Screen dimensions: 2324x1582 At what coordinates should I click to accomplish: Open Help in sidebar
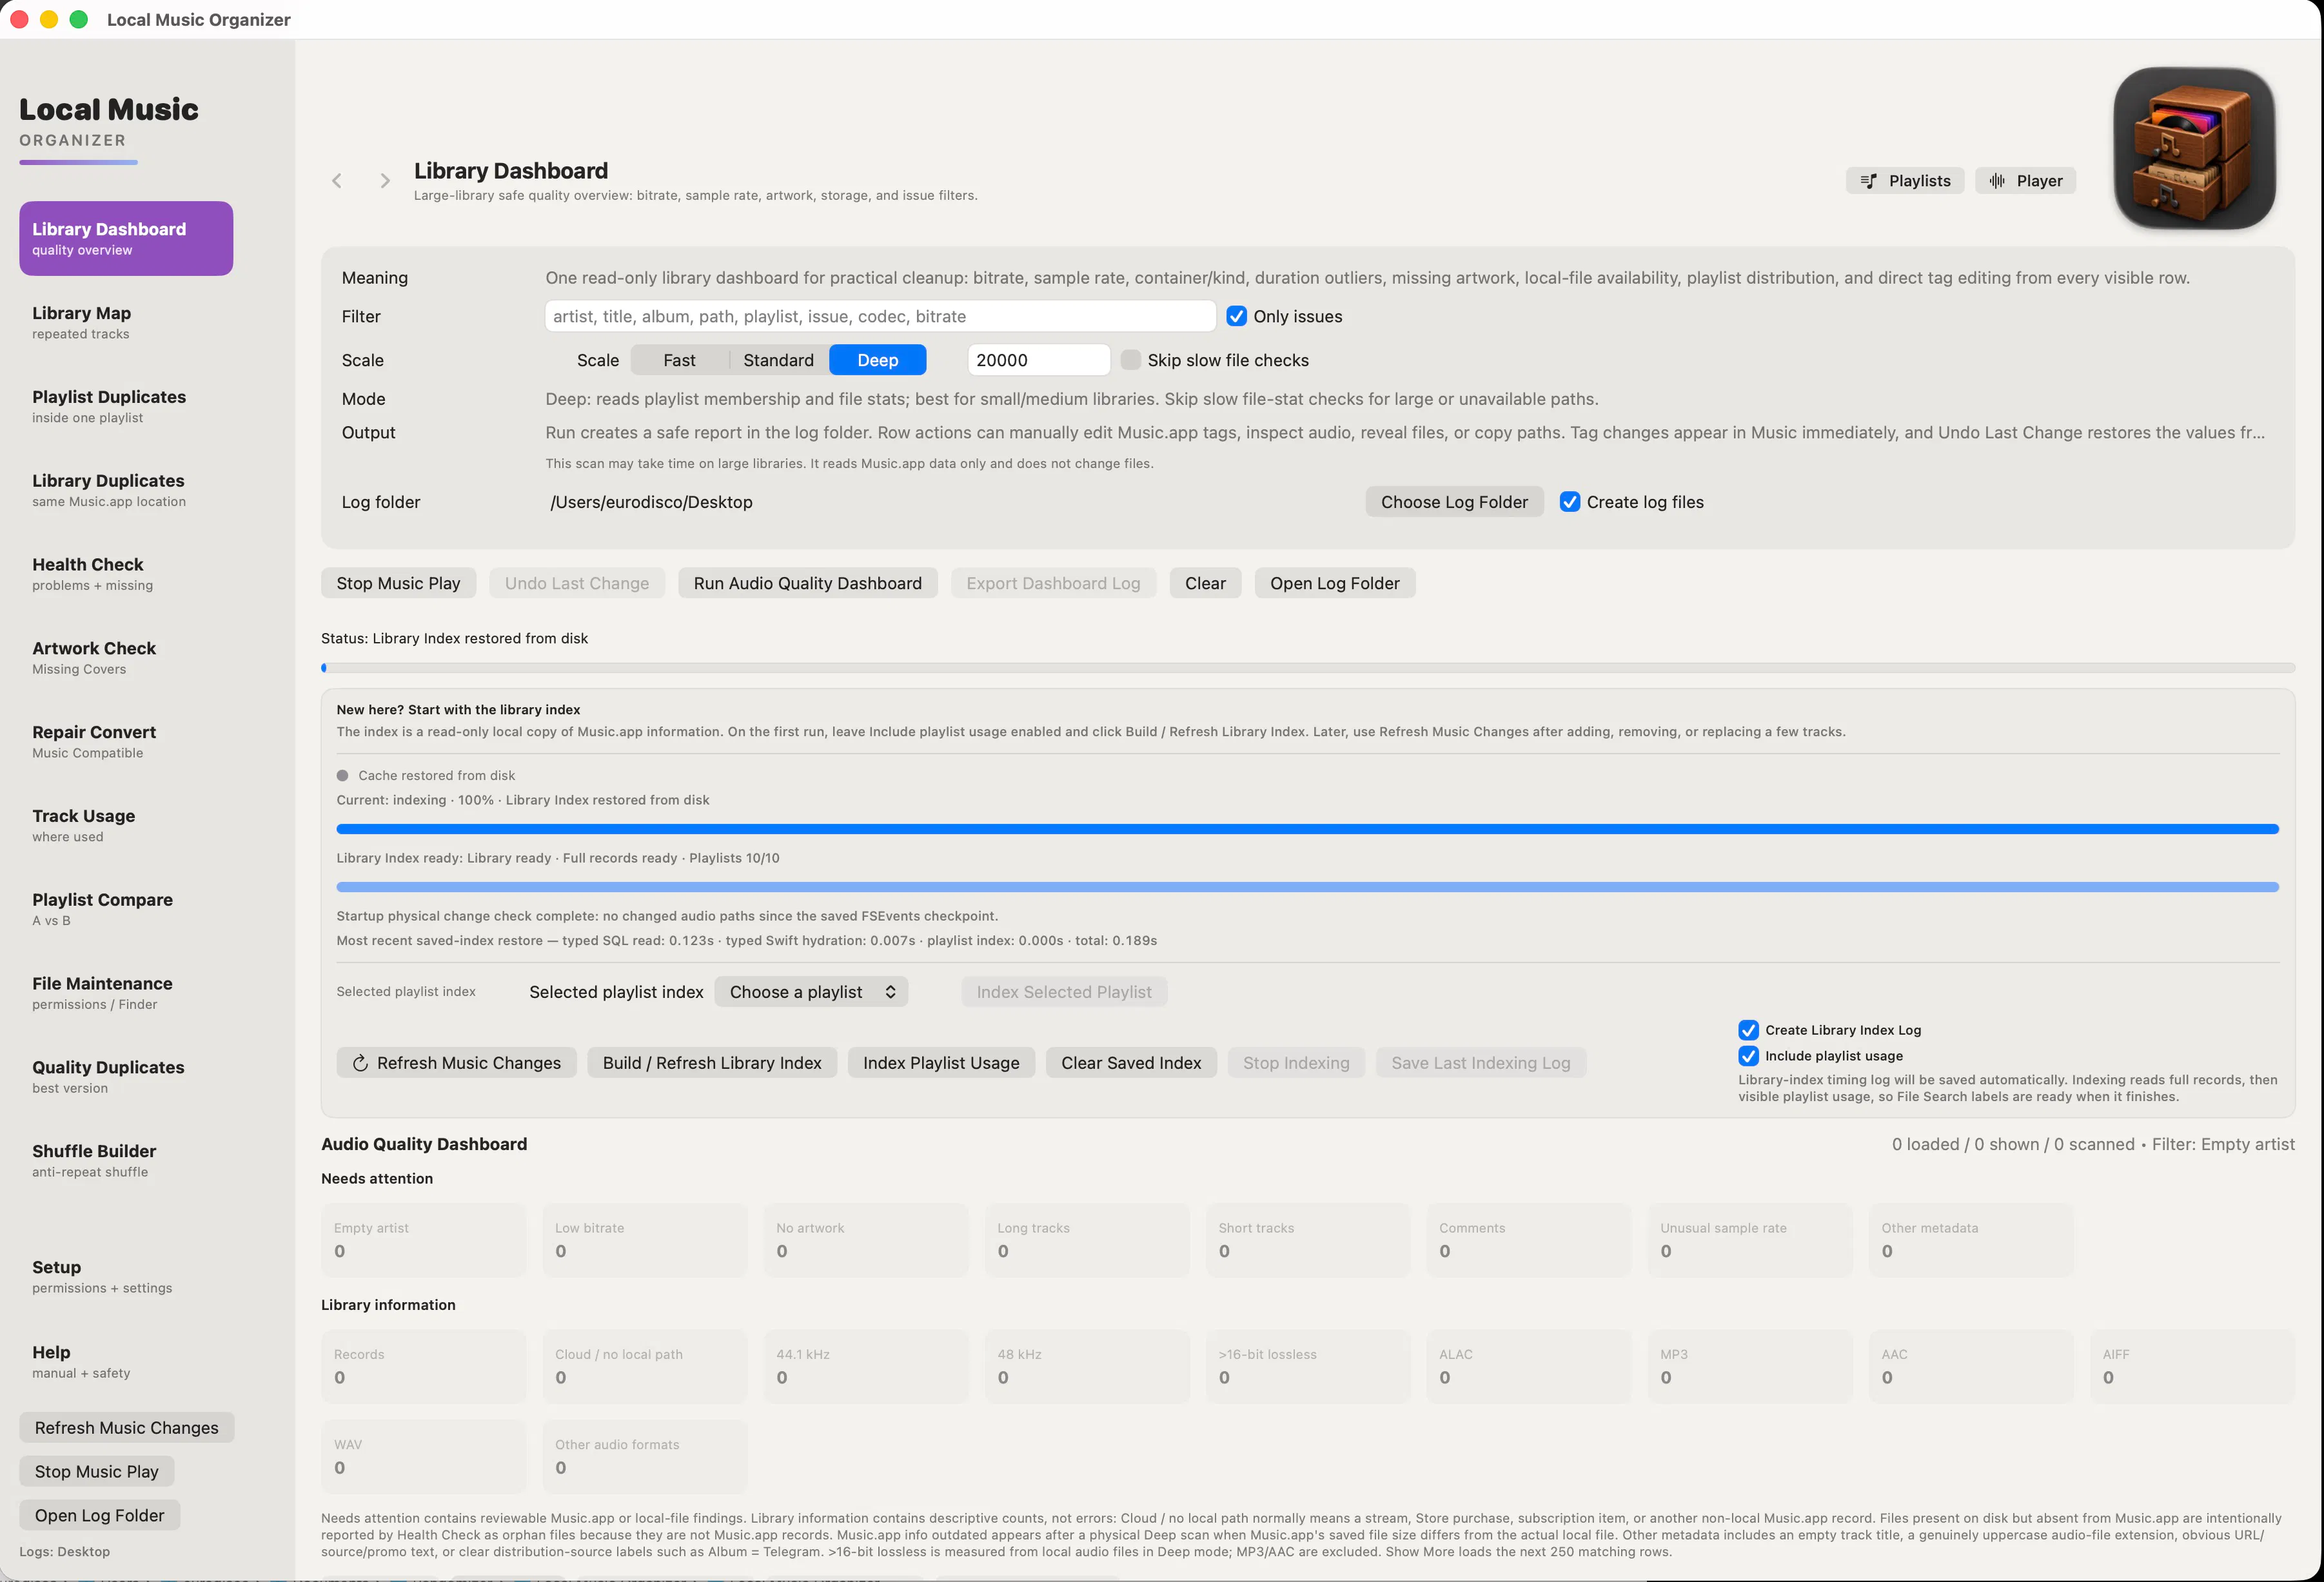point(126,1362)
